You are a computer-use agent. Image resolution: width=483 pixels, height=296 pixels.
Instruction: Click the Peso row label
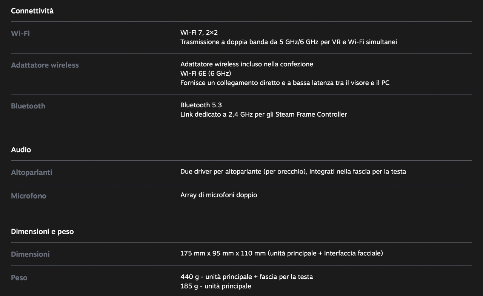coord(19,278)
